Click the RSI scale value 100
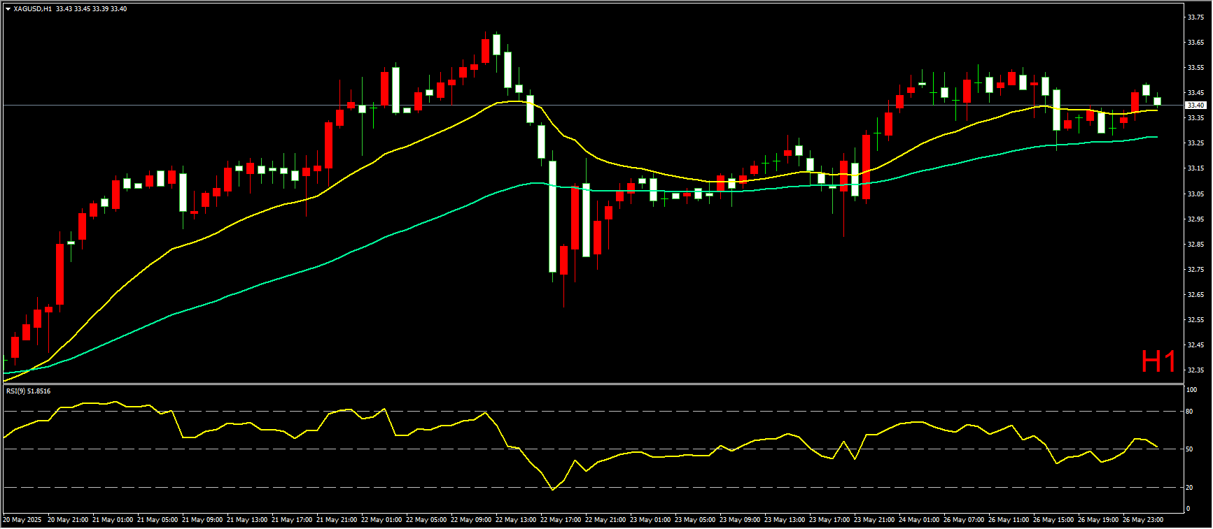The width and height of the screenshot is (1213, 529). [1192, 390]
